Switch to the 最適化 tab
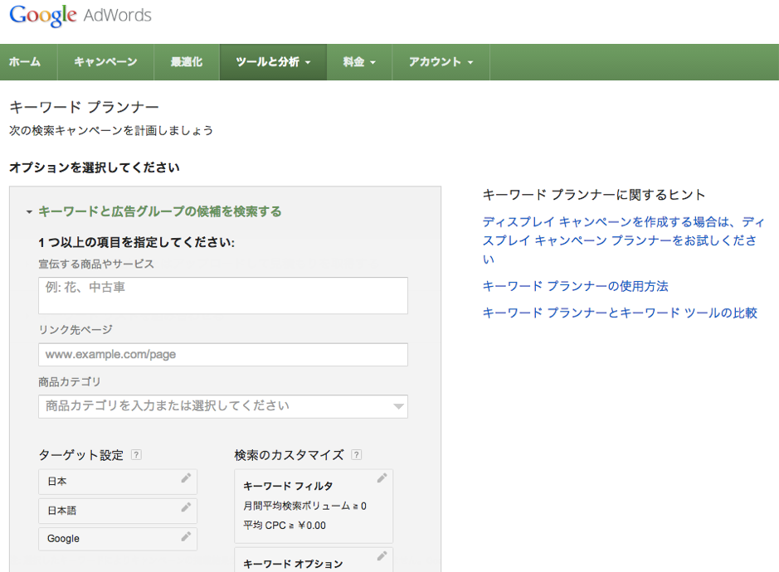This screenshot has width=779, height=572. pyautogui.click(x=187, y=62)
